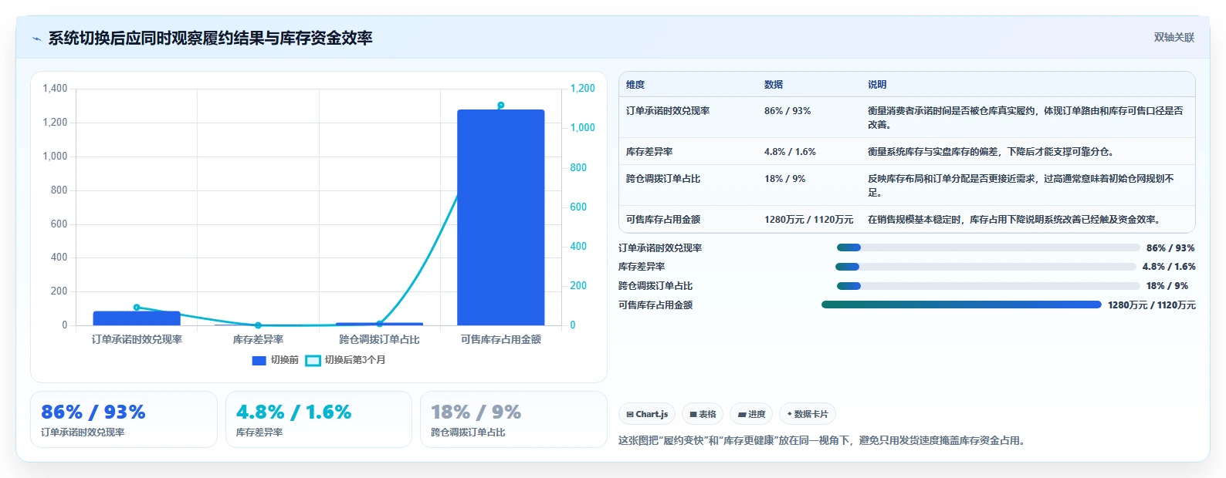Screen dimensions: 1226x478
Task: Click the 跨仓调拨订单占比 x-axis label
Action: pos(379,339)
